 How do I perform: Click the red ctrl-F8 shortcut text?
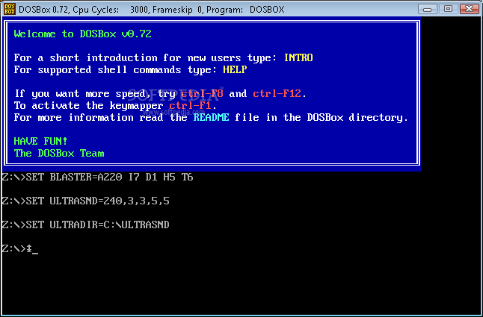pos(202,94)
